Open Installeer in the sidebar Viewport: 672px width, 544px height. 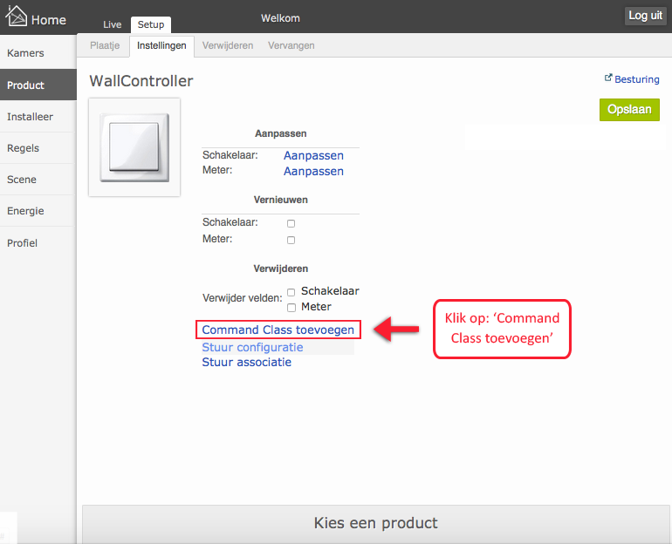(38, 117)
